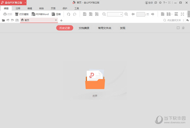Expand the toolbar overflow arrow

pyautogui.click(x=189, y=14)
